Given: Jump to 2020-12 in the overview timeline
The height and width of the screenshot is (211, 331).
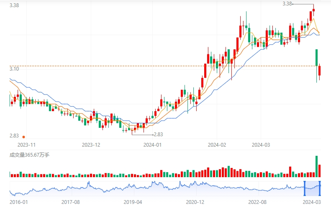Looking at the screenshot, I should coord(195,202).
